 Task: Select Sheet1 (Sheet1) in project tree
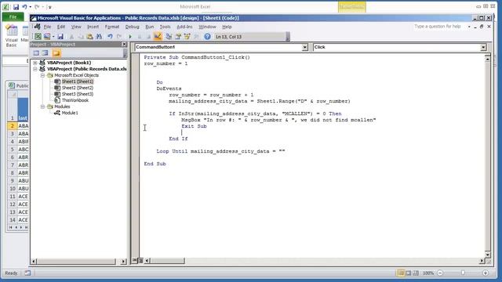pos(78,81)
